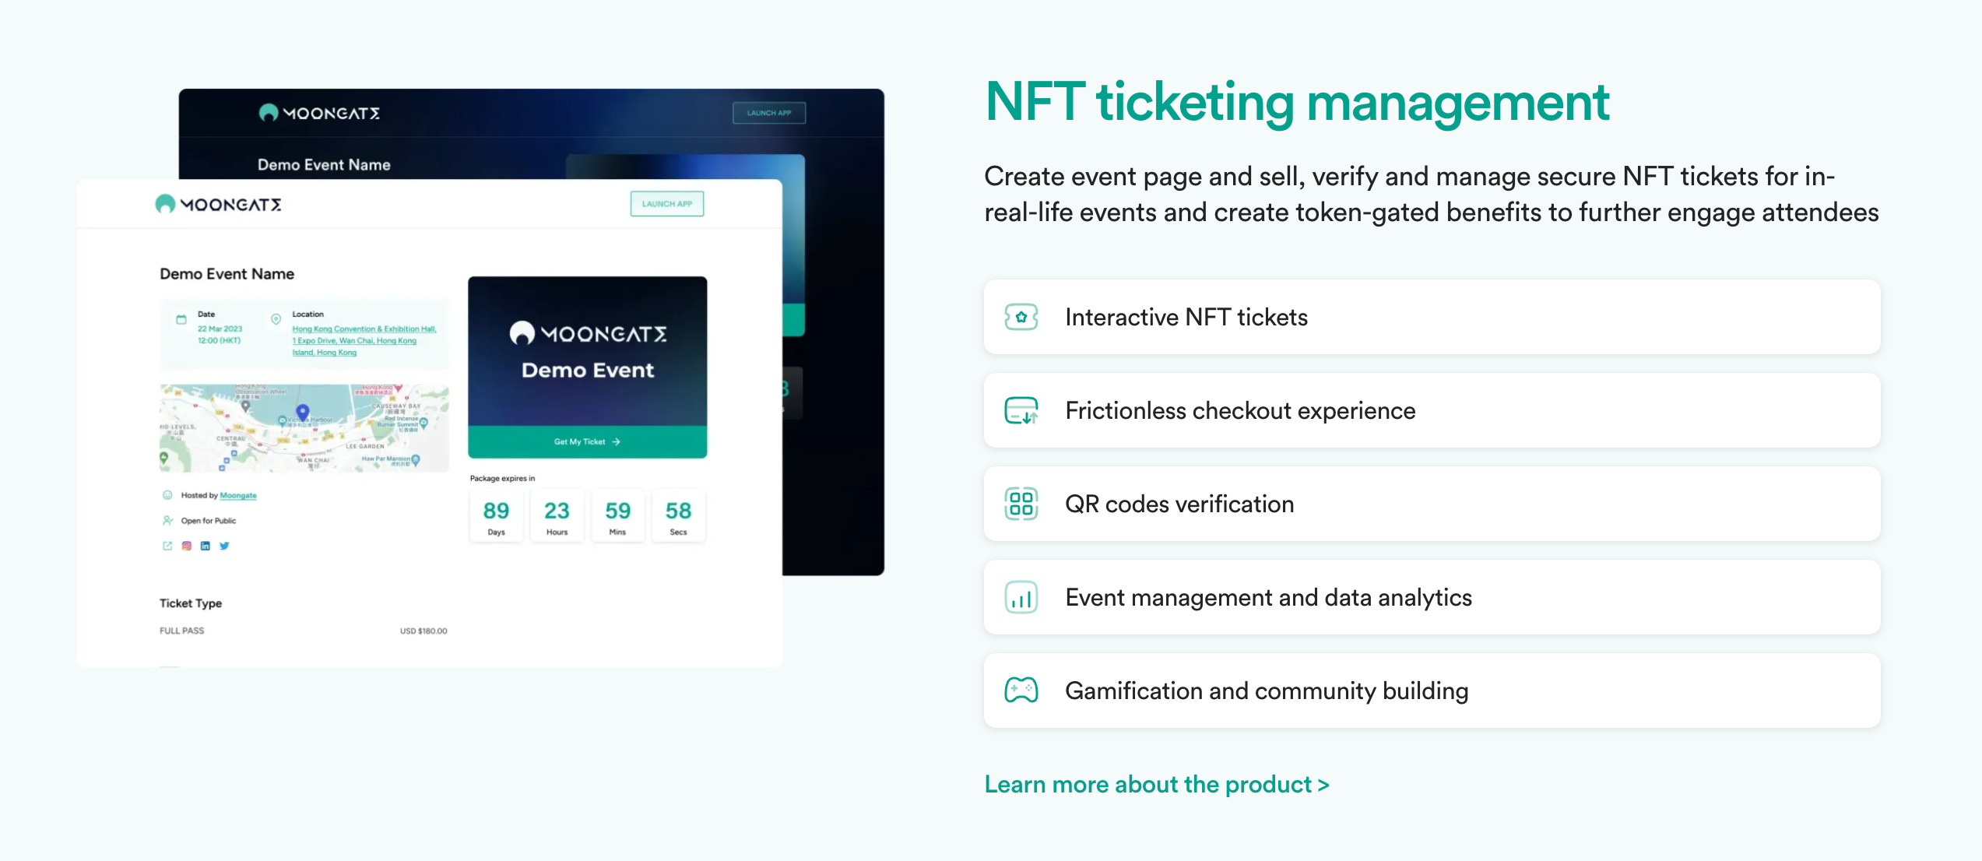This screenshot has height=861, width=1982.
Task: Click the external share link icon
Action: (x=167, y=546)
